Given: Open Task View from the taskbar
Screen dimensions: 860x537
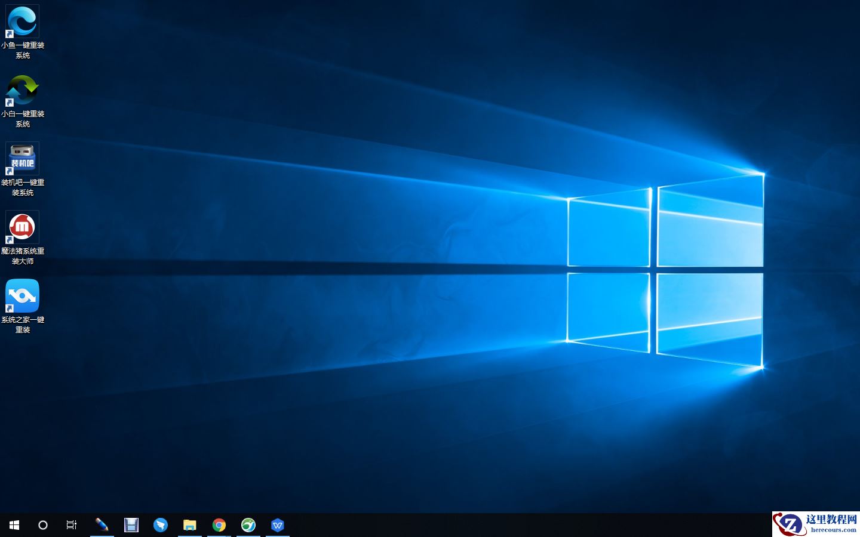Looking at the screenshot, I should 72,525.
